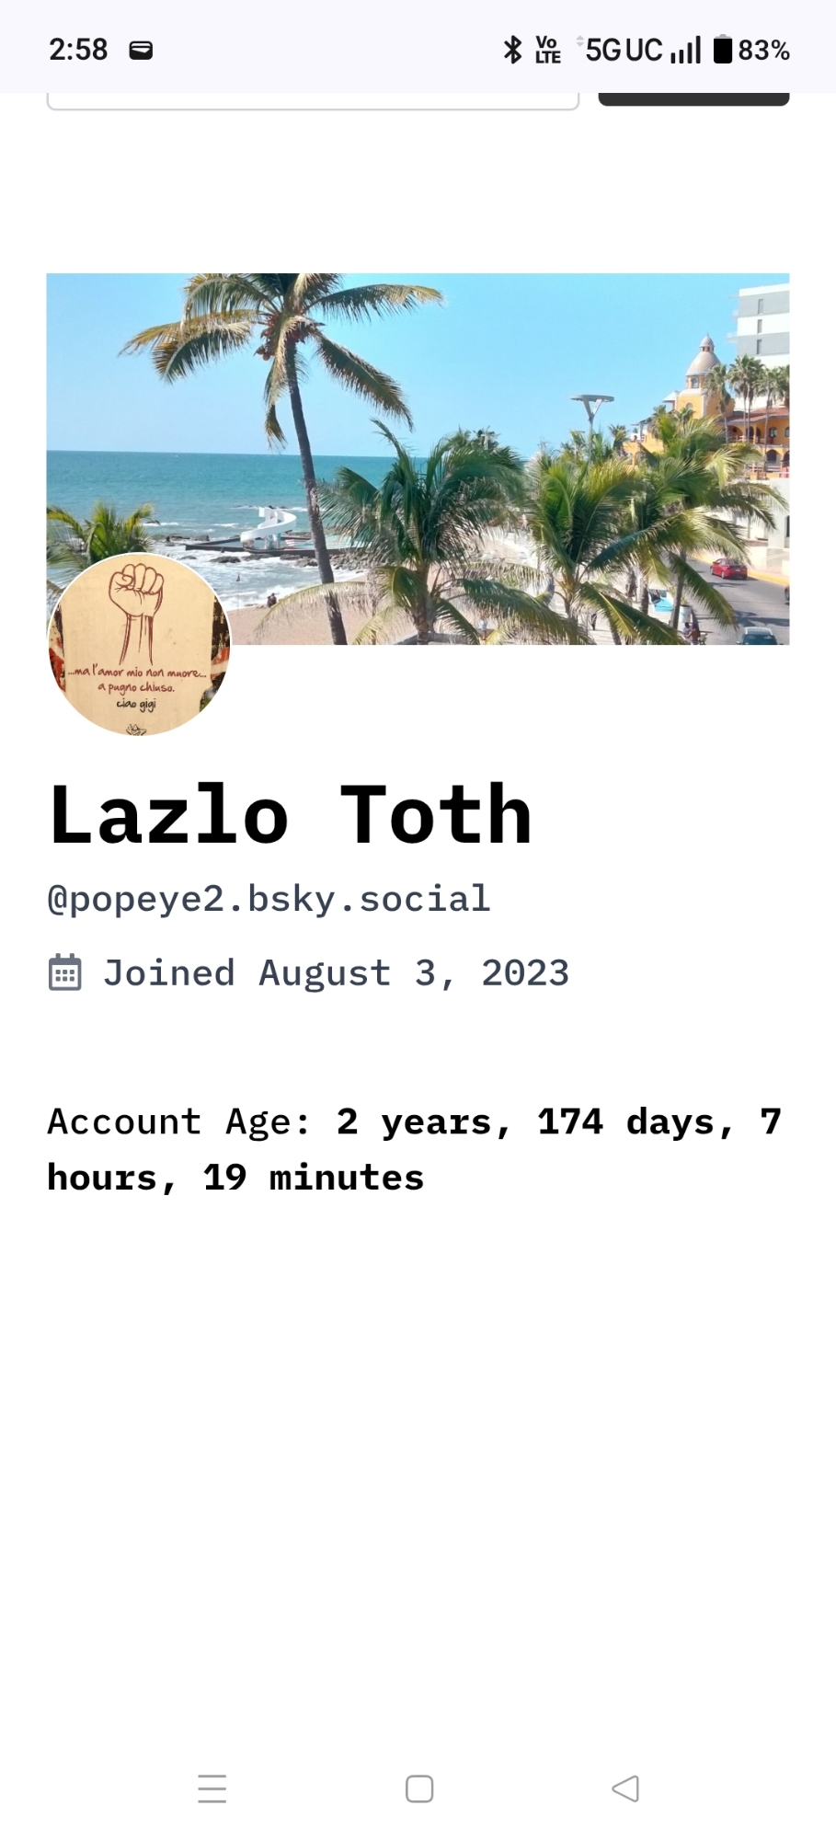Image resolution: width=836 pixels, height=1840 pixels.
Task: Click the Account Age duration text
Action: coord(414,1149)
